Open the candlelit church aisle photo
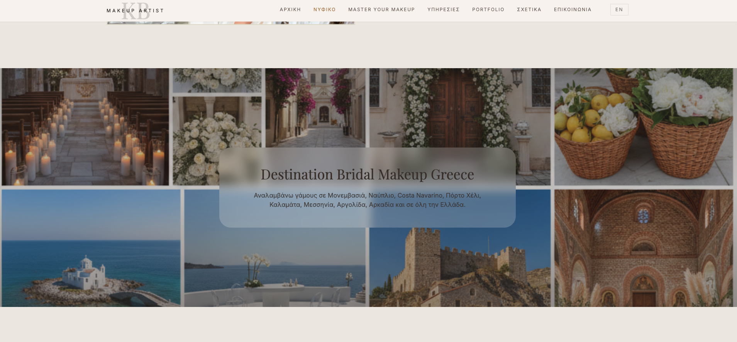Image resolution: width=737 pixels, height=342 pixels. click(x=85, y=127)
